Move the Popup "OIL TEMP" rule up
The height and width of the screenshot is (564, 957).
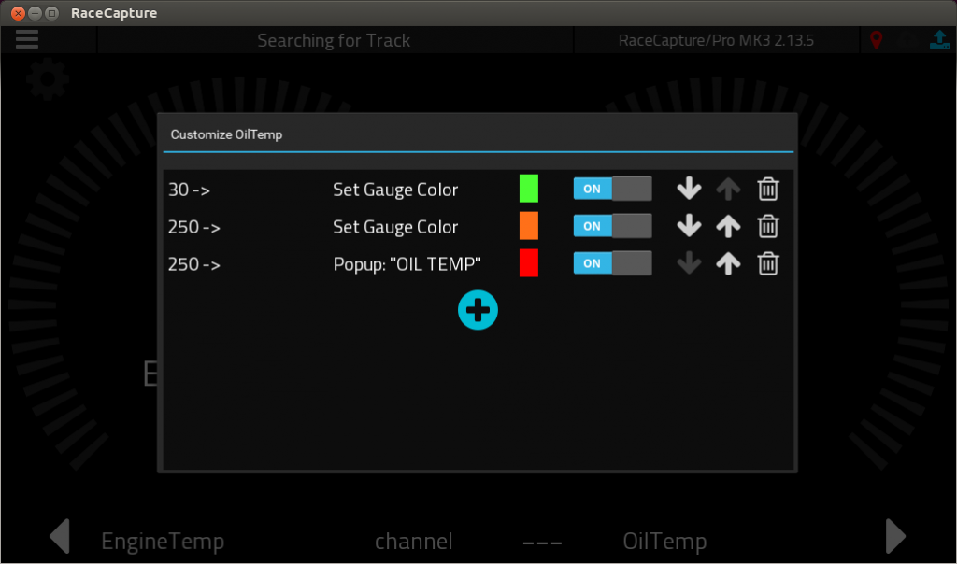pyautogui.click(x=728, y=263)
